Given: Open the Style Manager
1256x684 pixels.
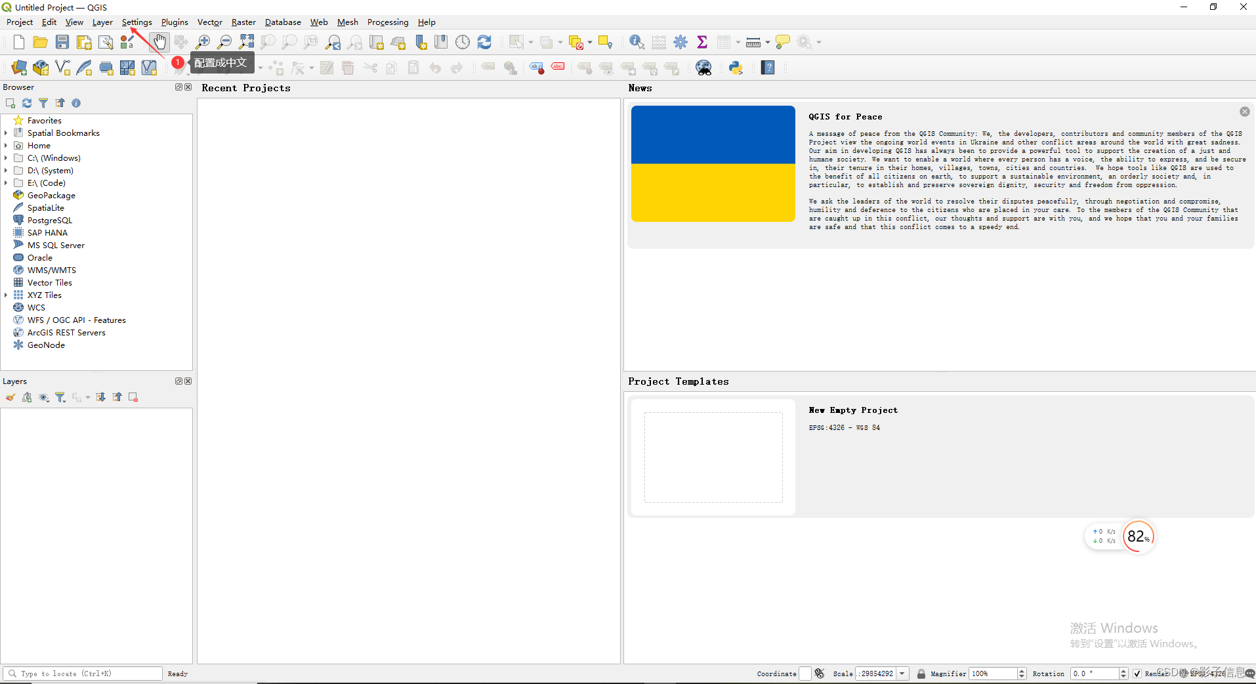Looking at the screenshot, I should point(127,42).
